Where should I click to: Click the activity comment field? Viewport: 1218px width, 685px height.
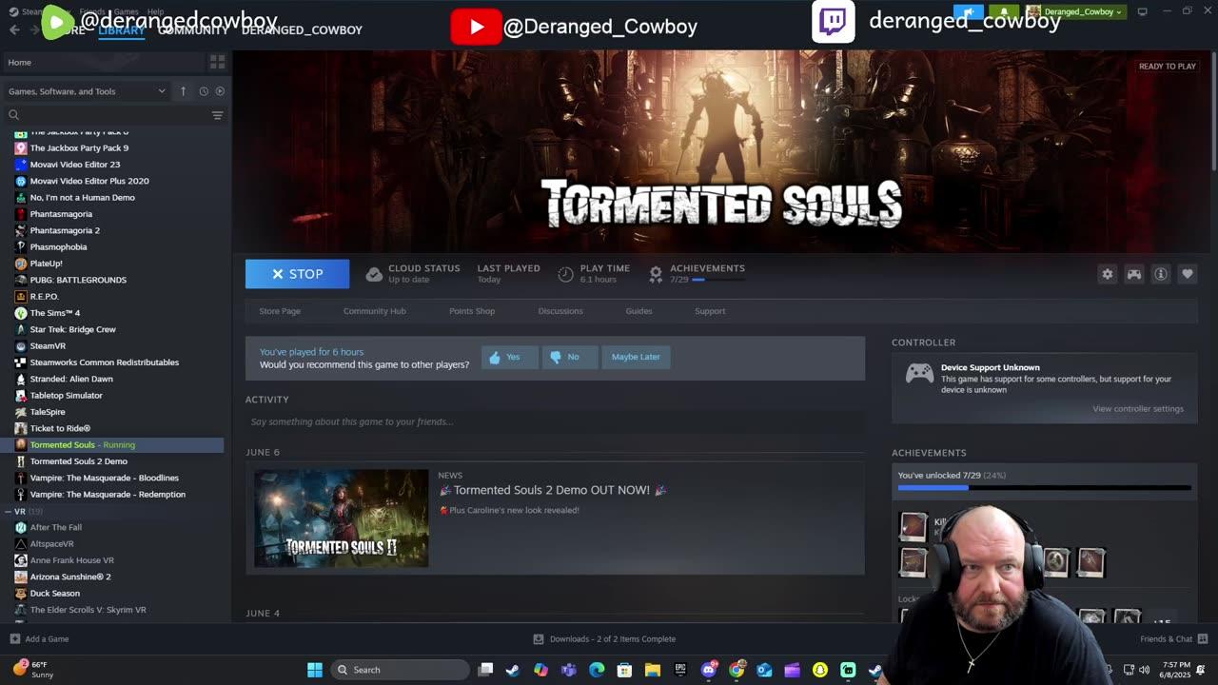(x=555, y=421)
